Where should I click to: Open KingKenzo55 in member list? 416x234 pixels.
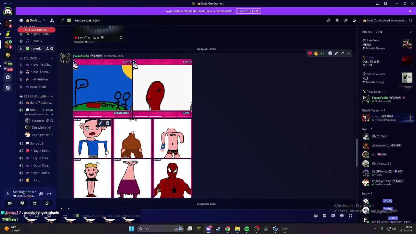point(382,163)
